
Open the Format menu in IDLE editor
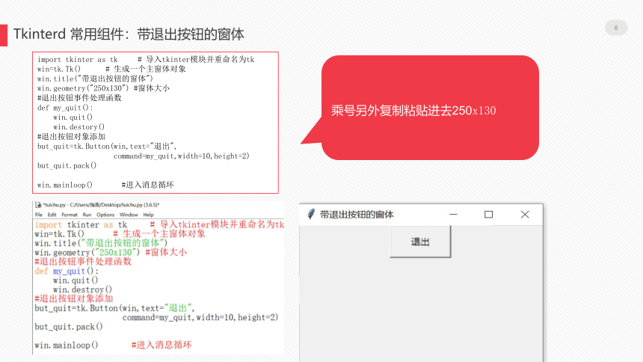pyautogui.click(x=70, y=215)
